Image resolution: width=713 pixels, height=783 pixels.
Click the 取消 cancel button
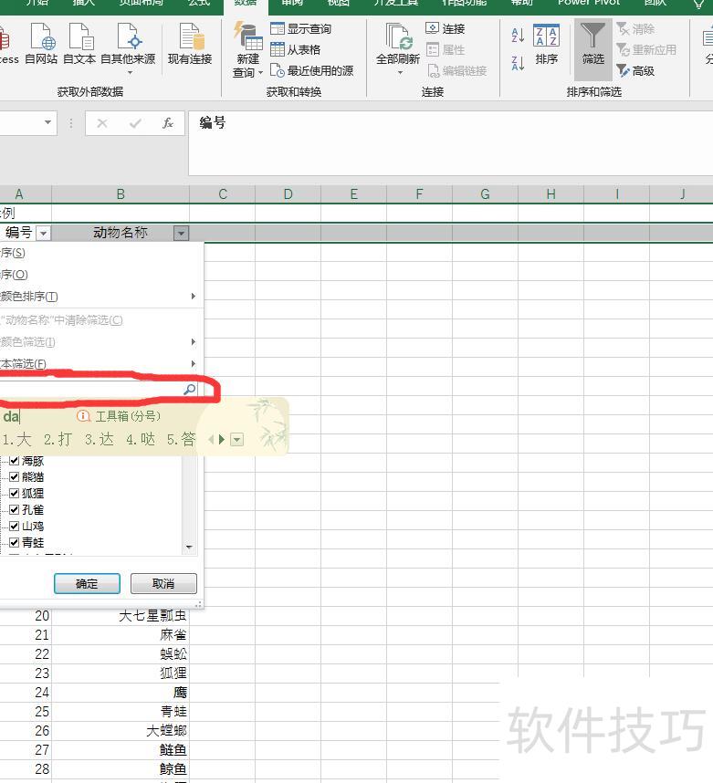click(x=163, y=584)
